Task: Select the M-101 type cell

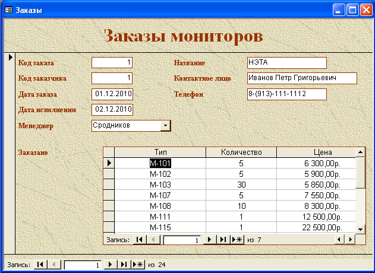Action: [160, 163]
